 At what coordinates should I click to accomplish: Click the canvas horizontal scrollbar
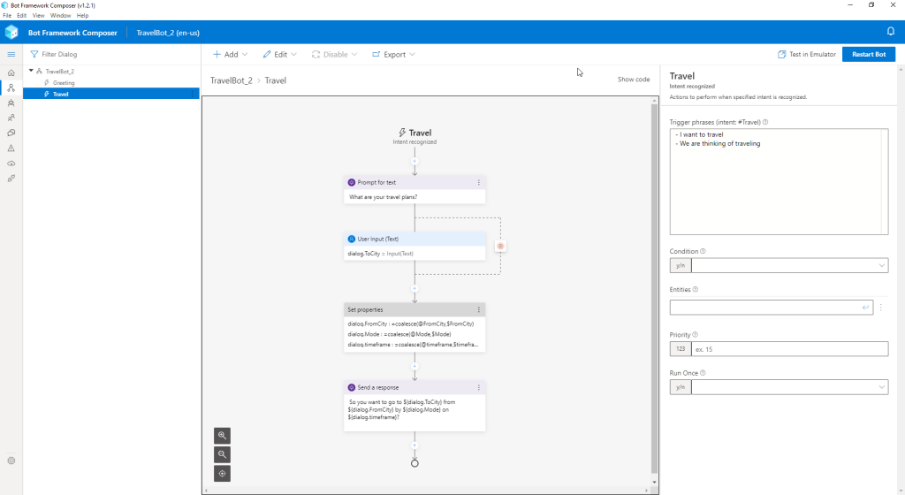426,491
